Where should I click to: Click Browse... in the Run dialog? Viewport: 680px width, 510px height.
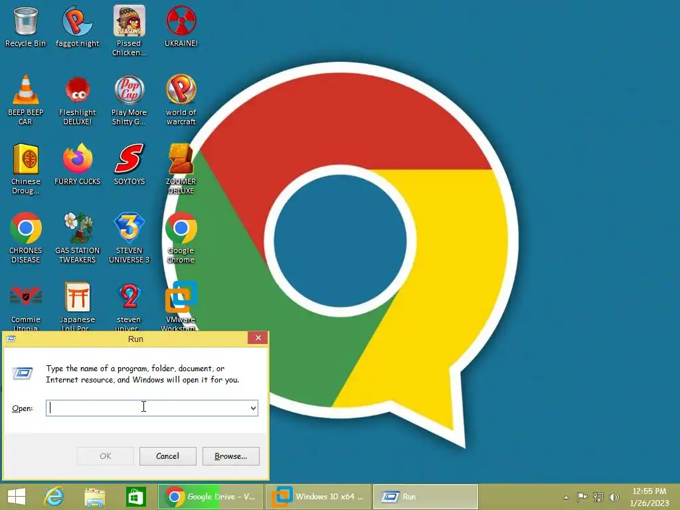(x=230, y=456)
